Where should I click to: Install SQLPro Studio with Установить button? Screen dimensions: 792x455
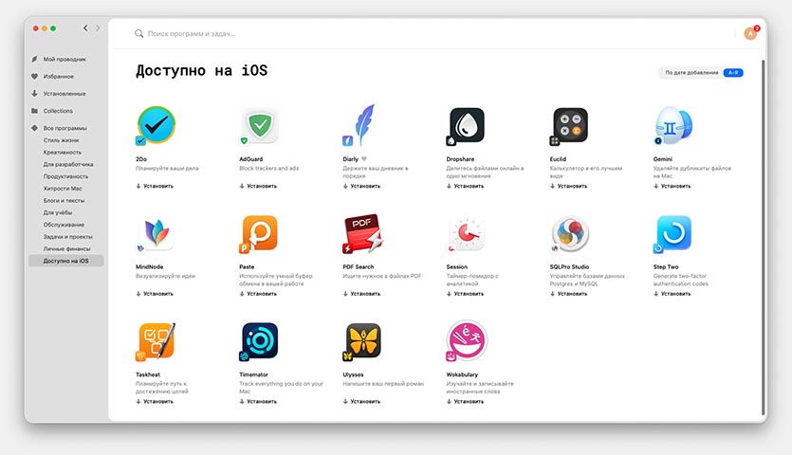(569, 294)
